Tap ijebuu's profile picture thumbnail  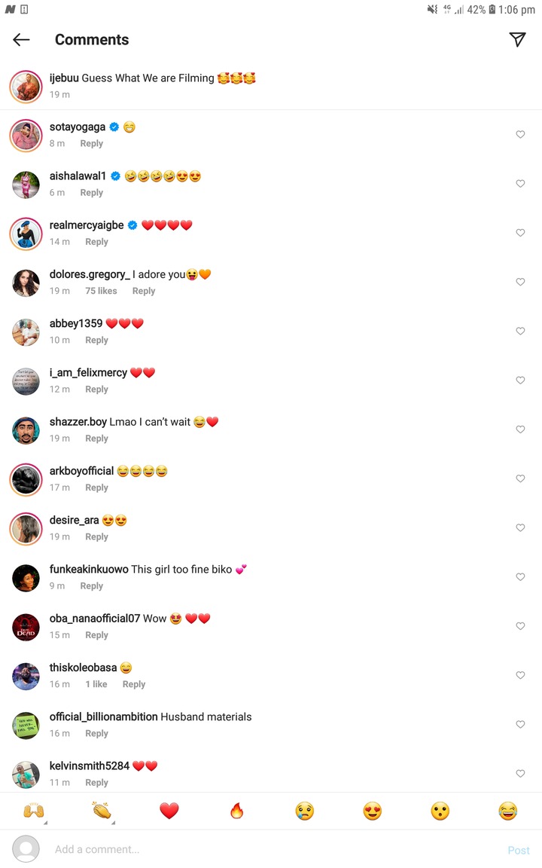click(26, 87)
